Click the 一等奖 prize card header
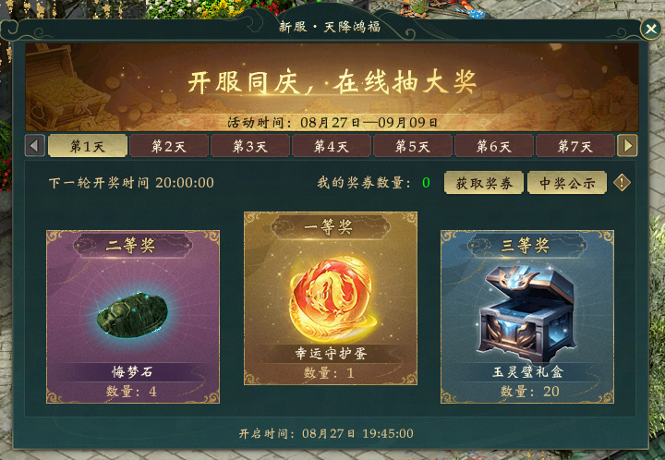 pos(331,227)
